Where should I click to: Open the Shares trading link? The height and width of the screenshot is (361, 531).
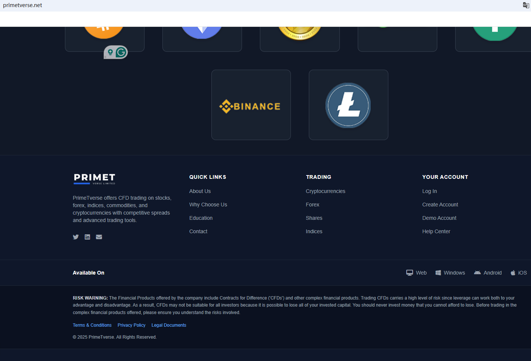tap(314, 218)
